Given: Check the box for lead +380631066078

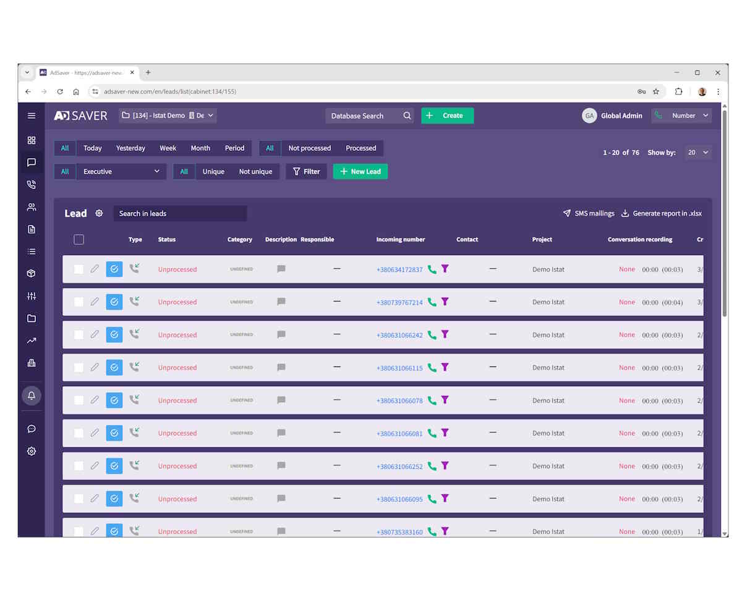Looking at the screenshot, I should coord(79,400).
